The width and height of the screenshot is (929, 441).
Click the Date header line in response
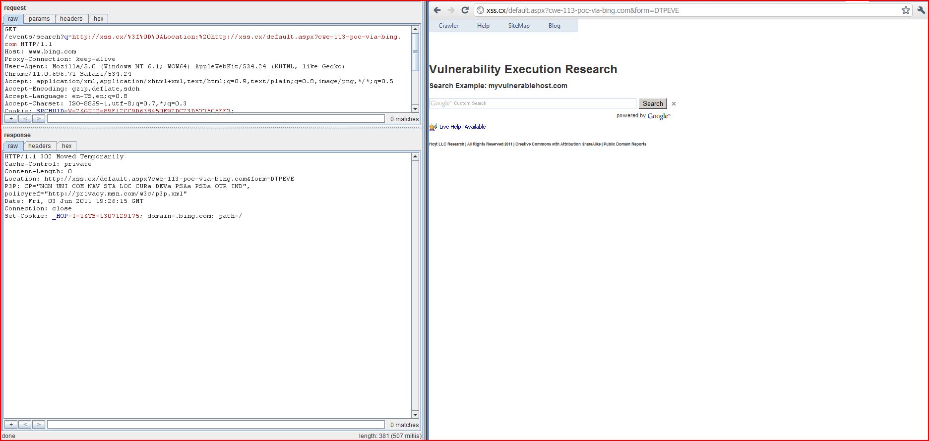click(x=74, y=201)
